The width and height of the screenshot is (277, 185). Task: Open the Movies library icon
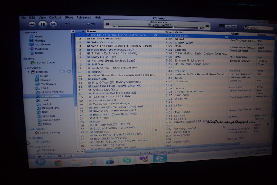click(32, 40)
